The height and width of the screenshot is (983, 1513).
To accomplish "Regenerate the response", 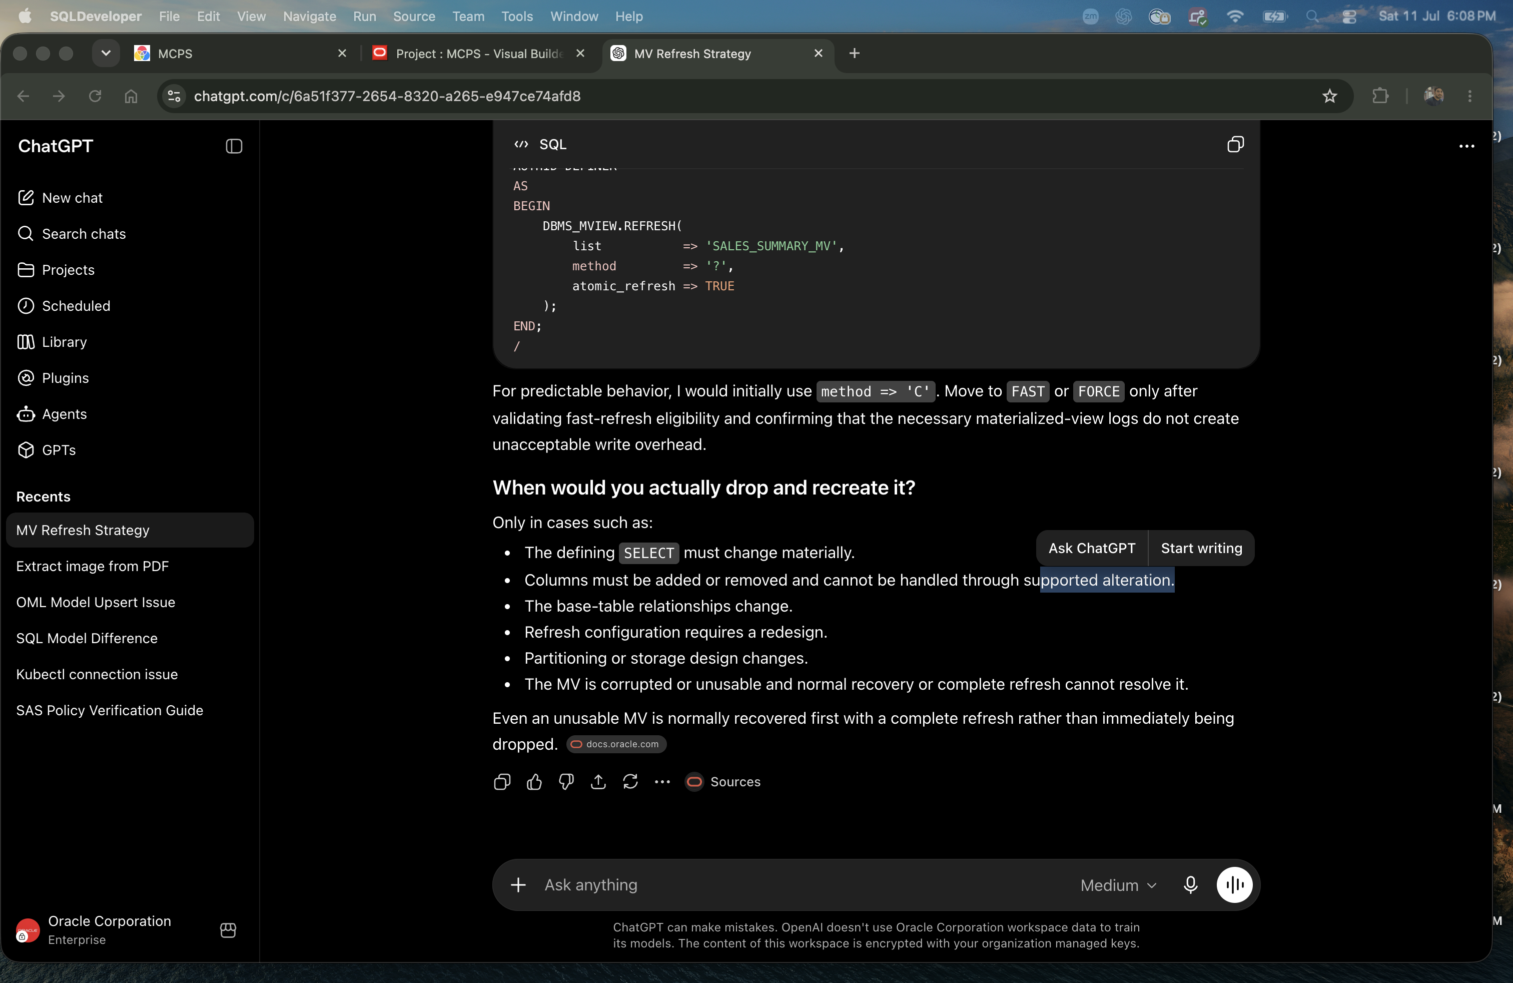I will (630, 782).
